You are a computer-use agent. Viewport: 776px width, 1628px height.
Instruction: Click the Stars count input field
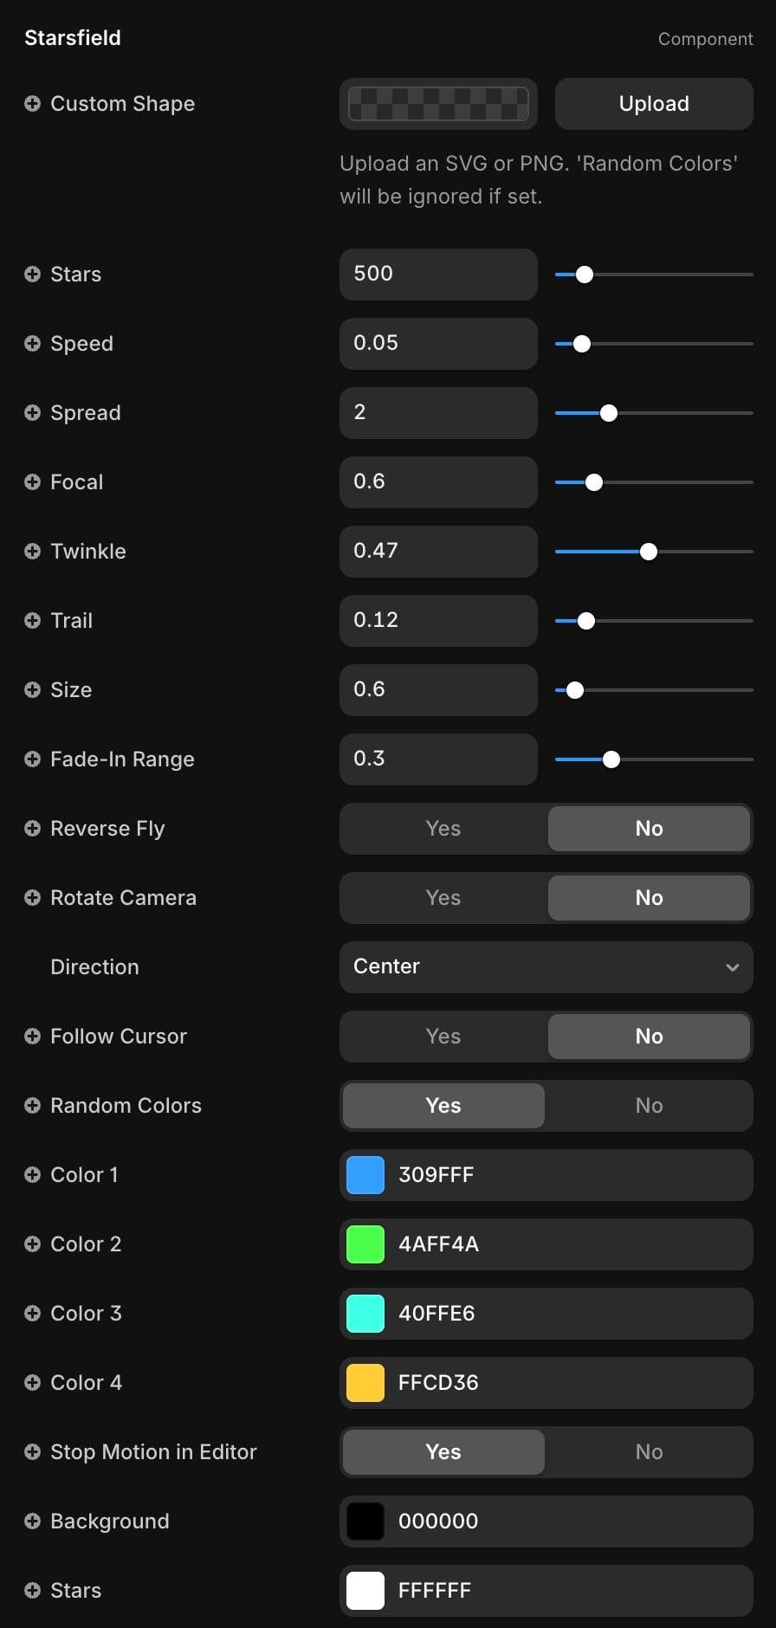[x=438, y=275]
